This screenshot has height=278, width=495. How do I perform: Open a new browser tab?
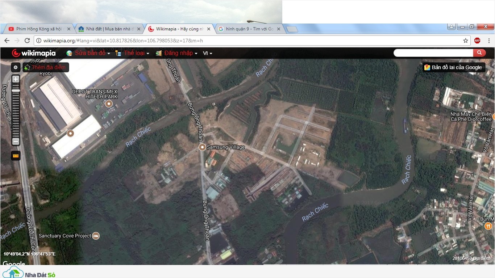point(292,29)
